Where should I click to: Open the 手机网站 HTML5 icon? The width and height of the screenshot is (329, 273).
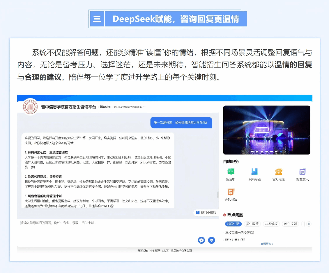[231, 192]
